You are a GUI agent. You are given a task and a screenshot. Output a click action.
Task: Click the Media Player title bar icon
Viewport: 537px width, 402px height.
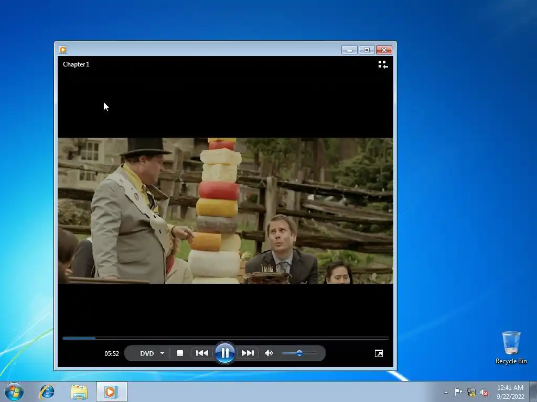tap(63, 50)
